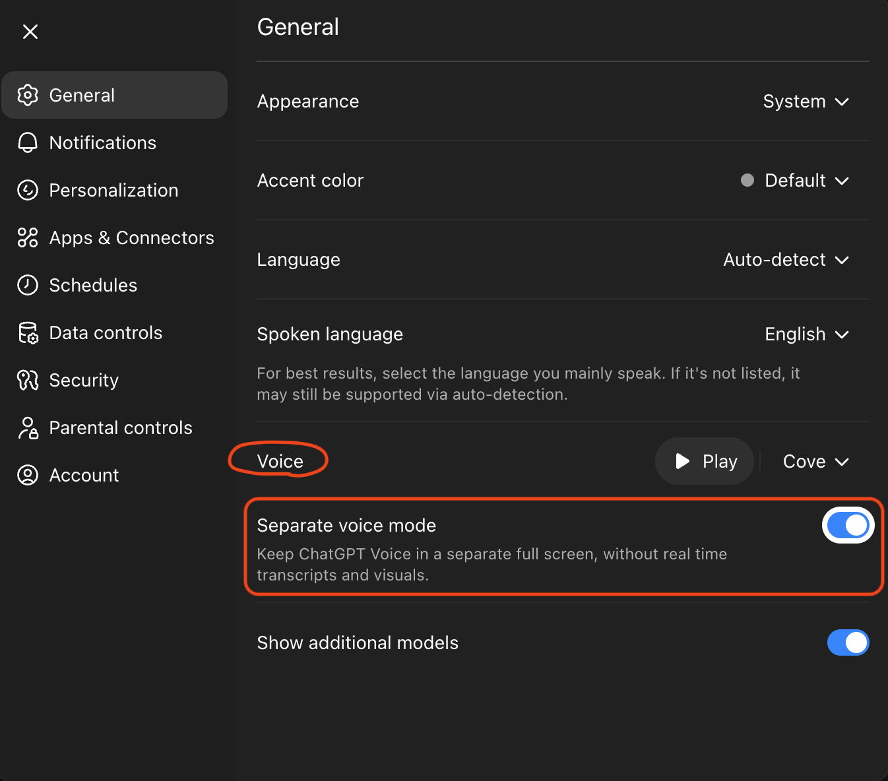Click the Data controls database icon
The width and height of the screenshot is (888, 781).
coord(28,333)
